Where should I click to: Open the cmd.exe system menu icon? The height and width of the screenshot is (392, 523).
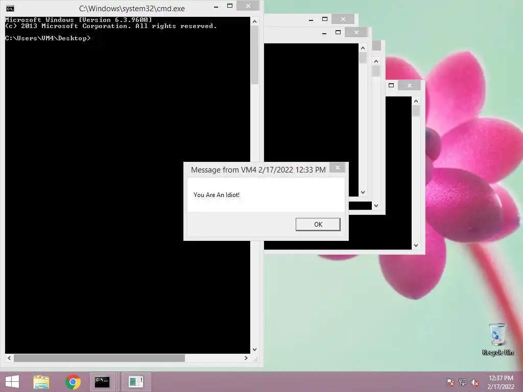tap(10, 8)
